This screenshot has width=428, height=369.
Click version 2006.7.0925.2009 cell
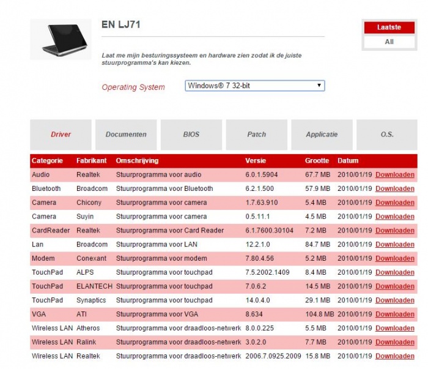click(x=273, y=356)
